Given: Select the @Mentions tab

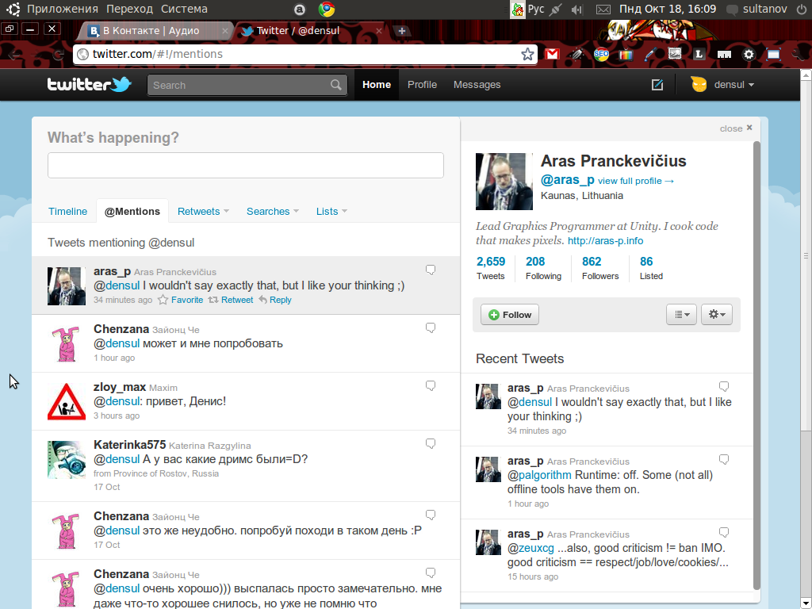Looking at the screenshot, I should (132, 211).
